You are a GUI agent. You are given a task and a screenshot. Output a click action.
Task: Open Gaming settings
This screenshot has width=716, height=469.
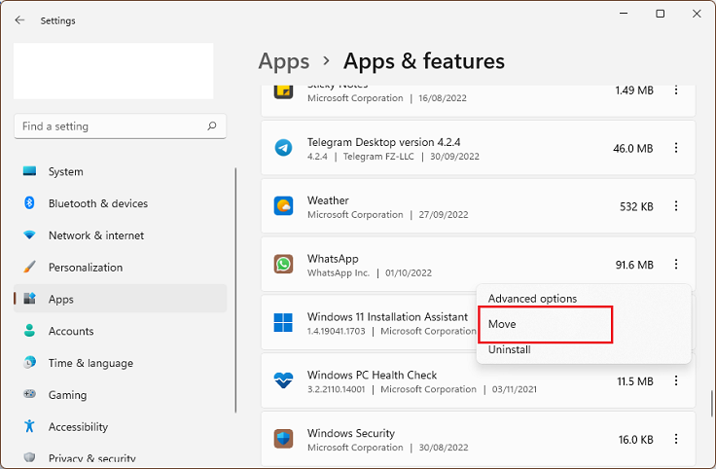pos(120,395)
